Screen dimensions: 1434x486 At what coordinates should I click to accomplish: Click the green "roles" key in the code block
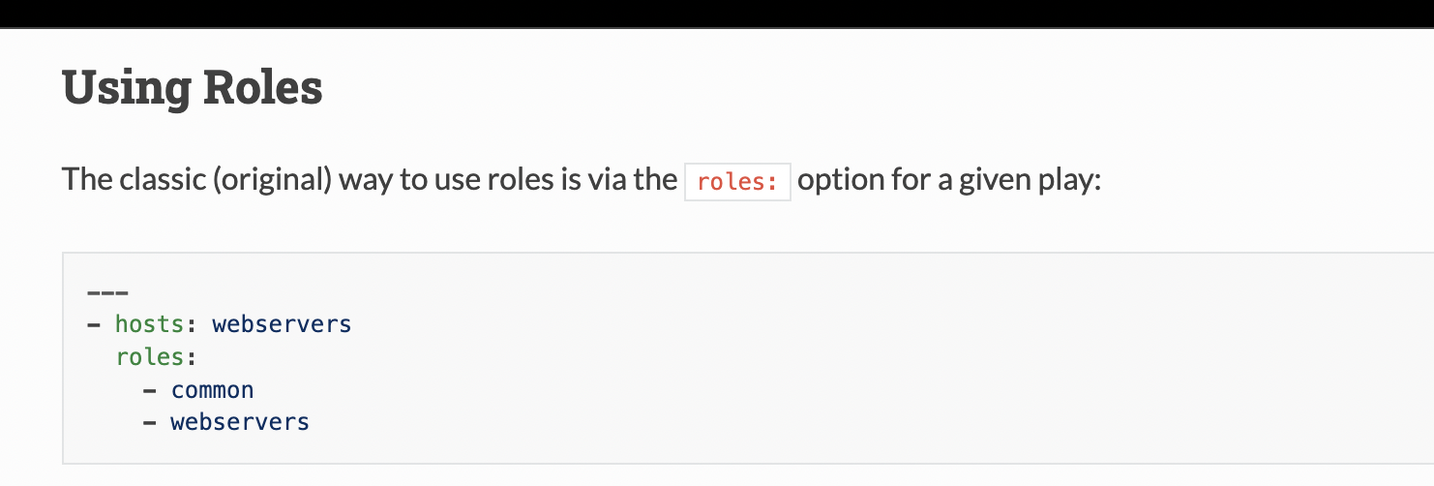[150, 356]
